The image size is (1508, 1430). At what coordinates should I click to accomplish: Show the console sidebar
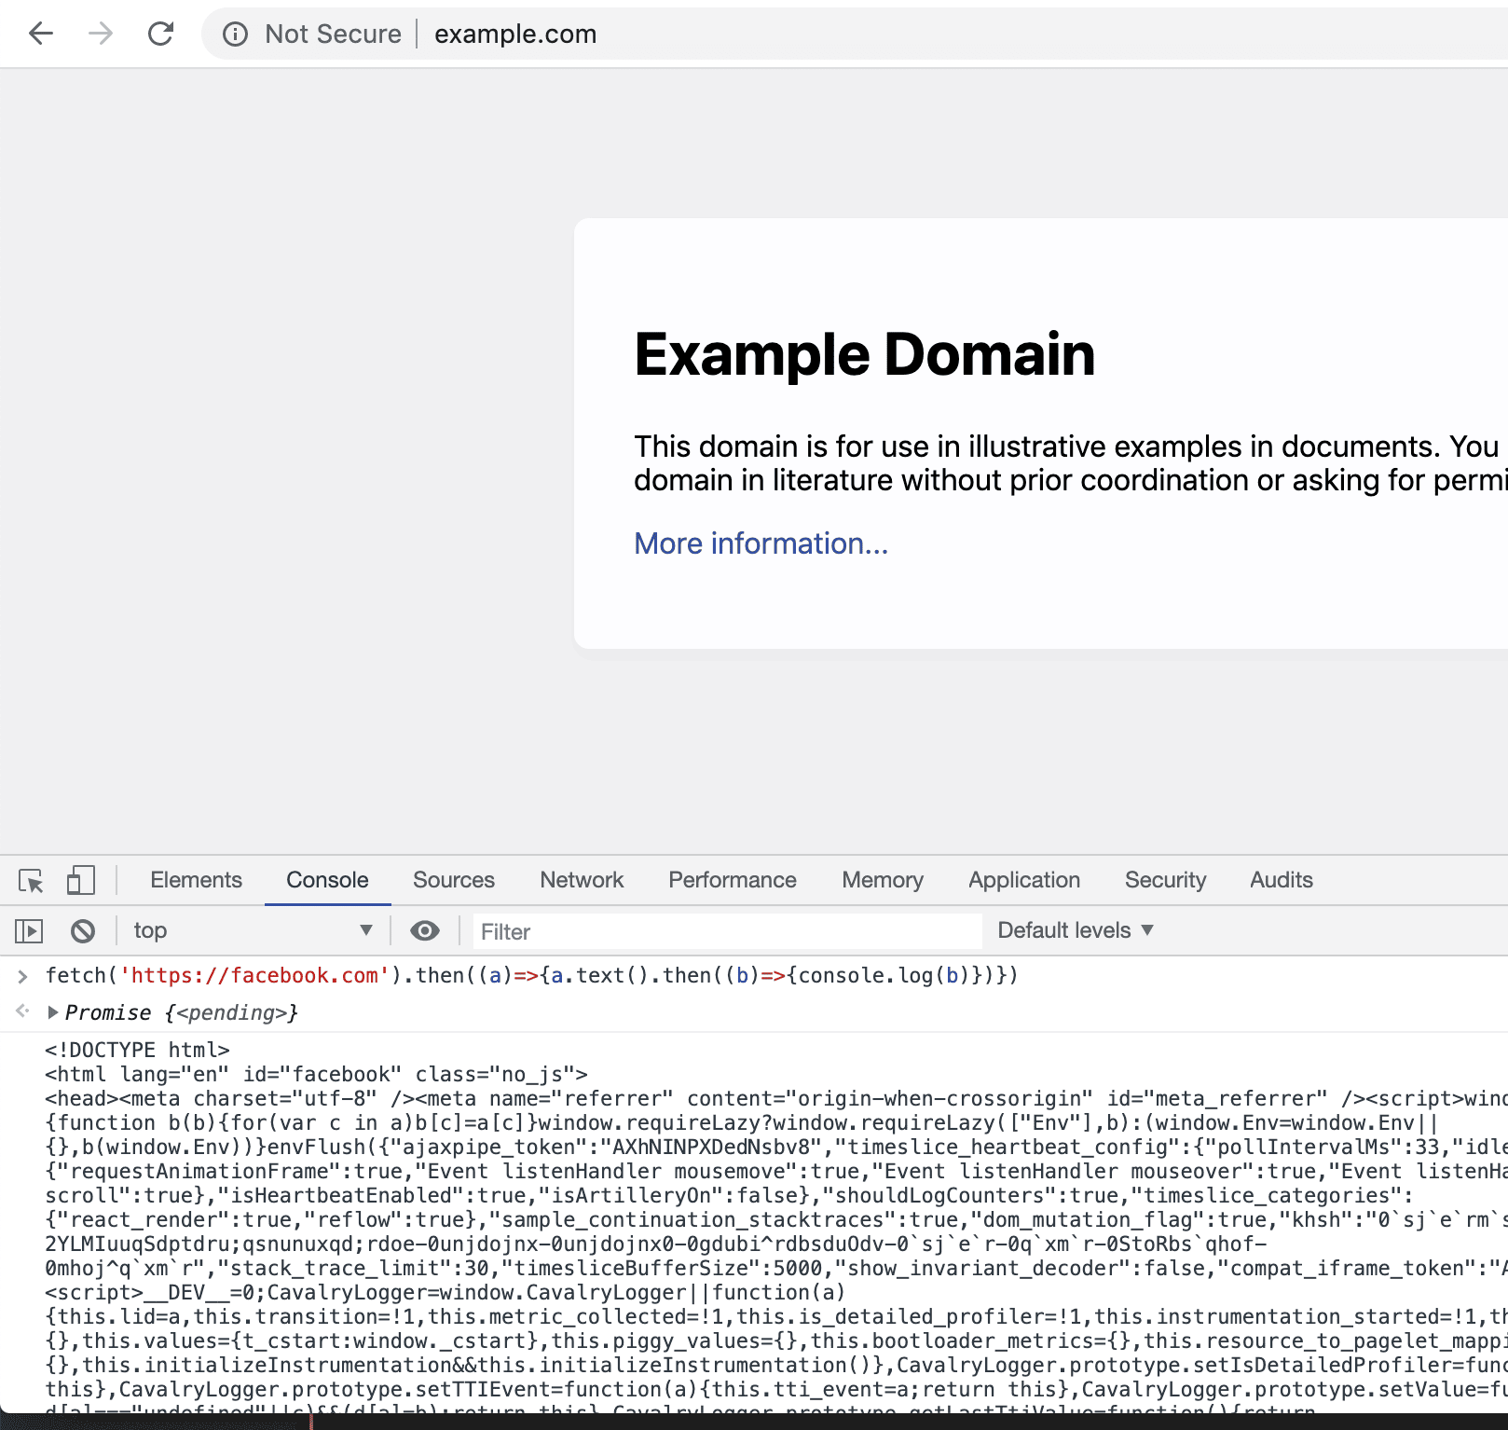(x=29, y=930)
